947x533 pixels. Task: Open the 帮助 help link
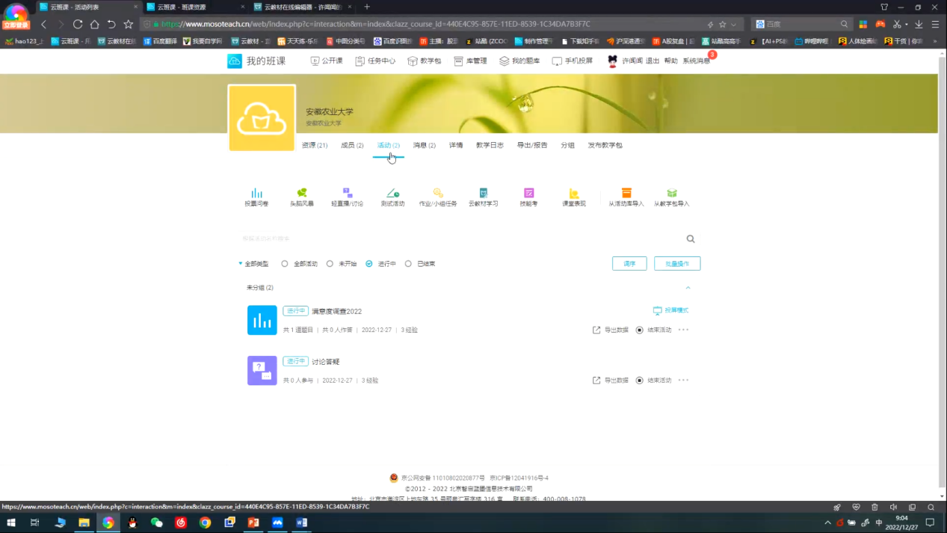670,61
